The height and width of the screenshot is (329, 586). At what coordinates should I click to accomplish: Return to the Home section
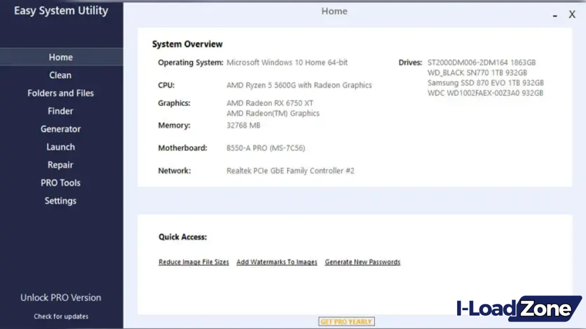60,57
